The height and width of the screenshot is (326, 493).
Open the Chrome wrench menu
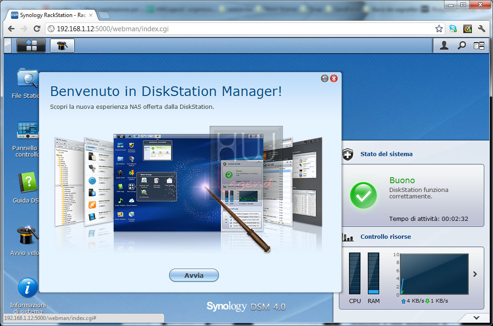pyautogui.click(x=482, y=29)
